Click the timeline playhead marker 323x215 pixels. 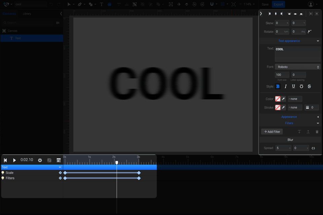tap(117, 163)
